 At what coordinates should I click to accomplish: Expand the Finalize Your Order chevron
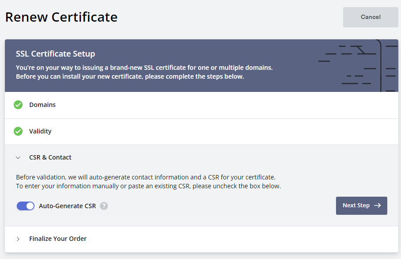pyautogui.click(x=18, y=239)
